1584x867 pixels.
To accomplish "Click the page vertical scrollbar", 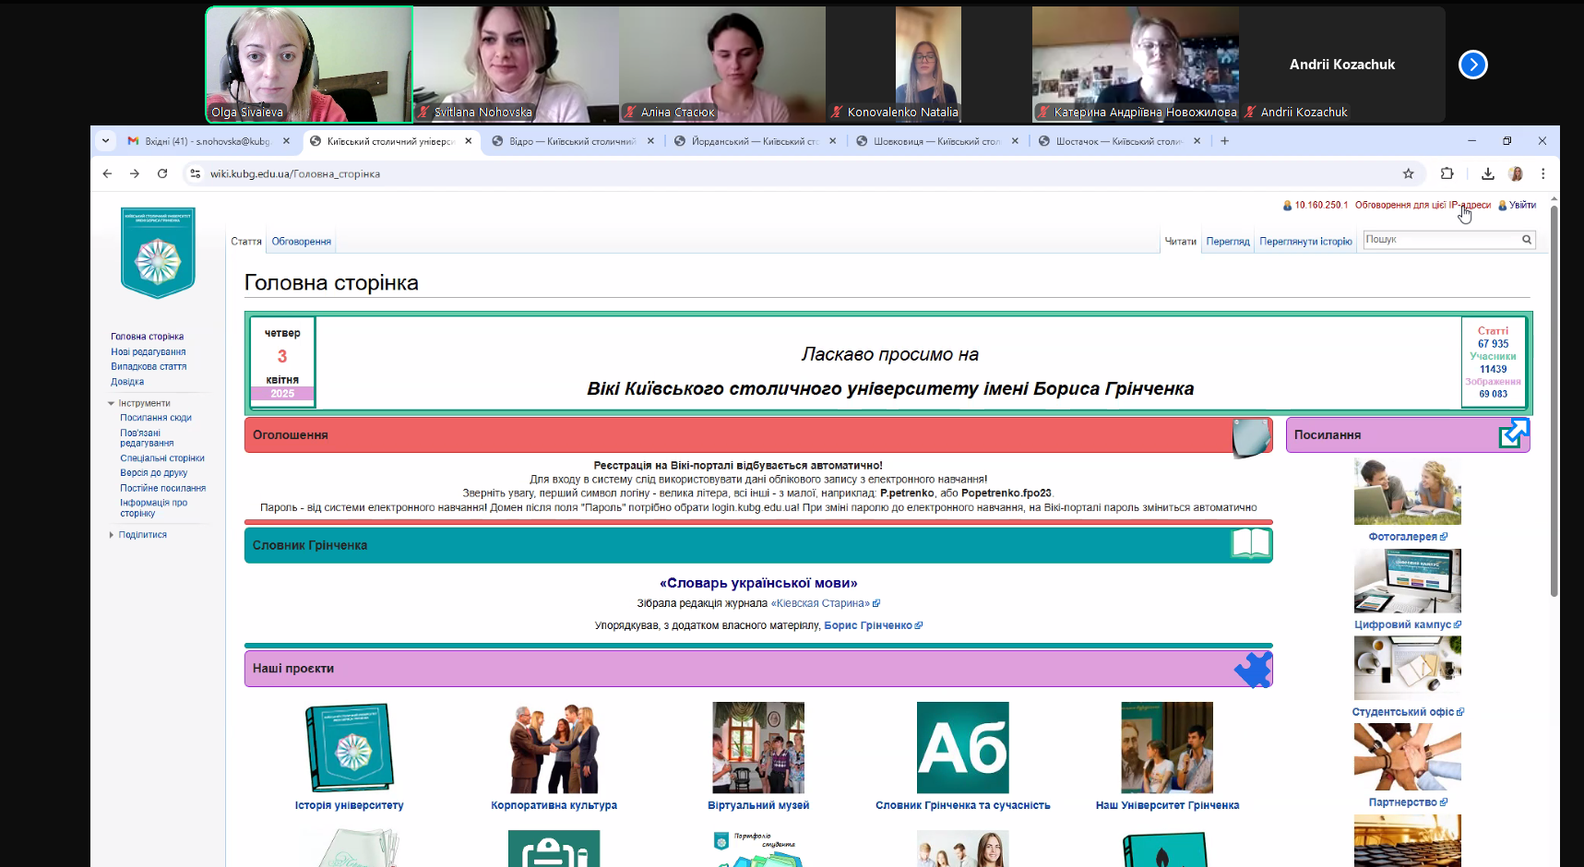I will click(x=1554, y=401).
